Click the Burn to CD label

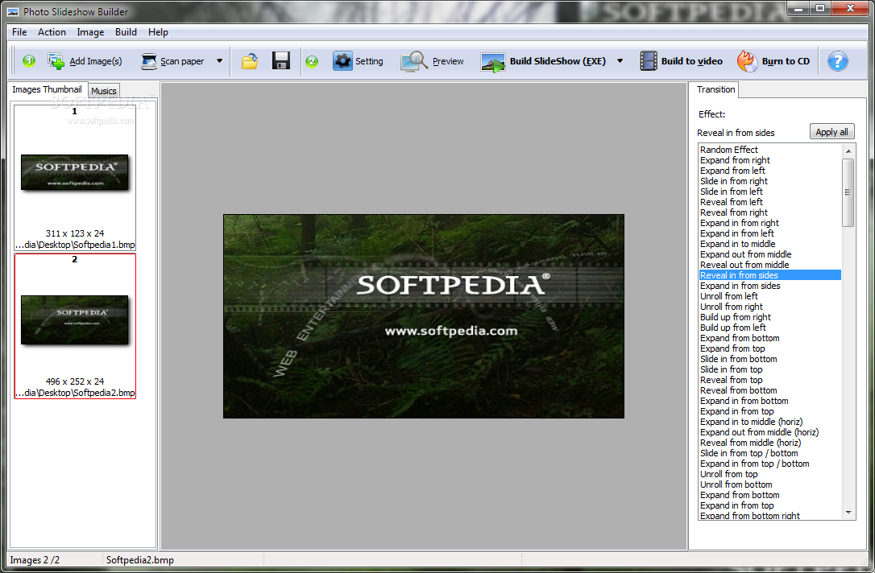coord(786,61)
